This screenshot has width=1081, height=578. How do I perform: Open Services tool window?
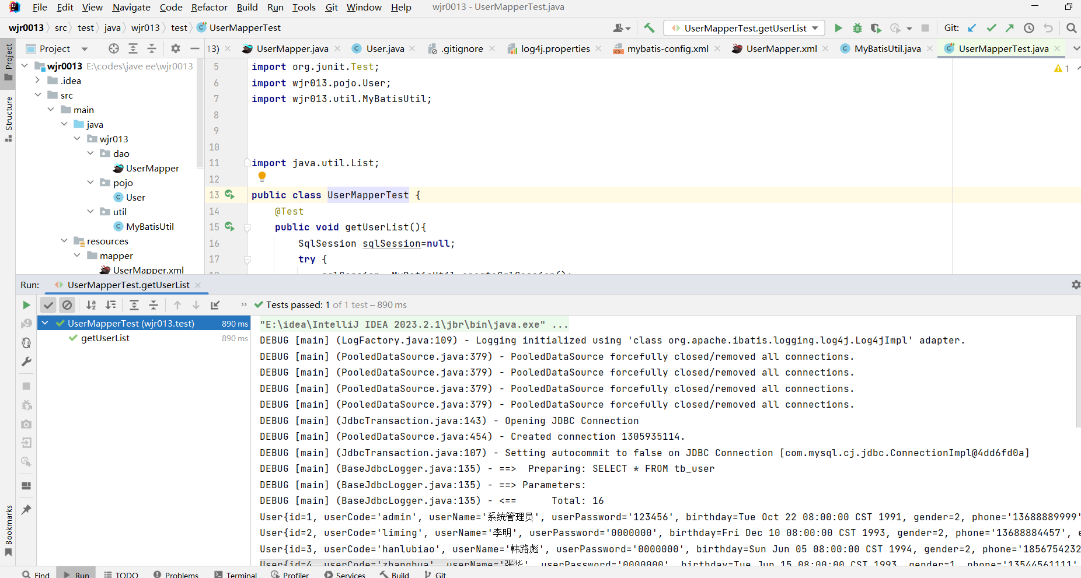pyautogui.click(x=345, y=575)
